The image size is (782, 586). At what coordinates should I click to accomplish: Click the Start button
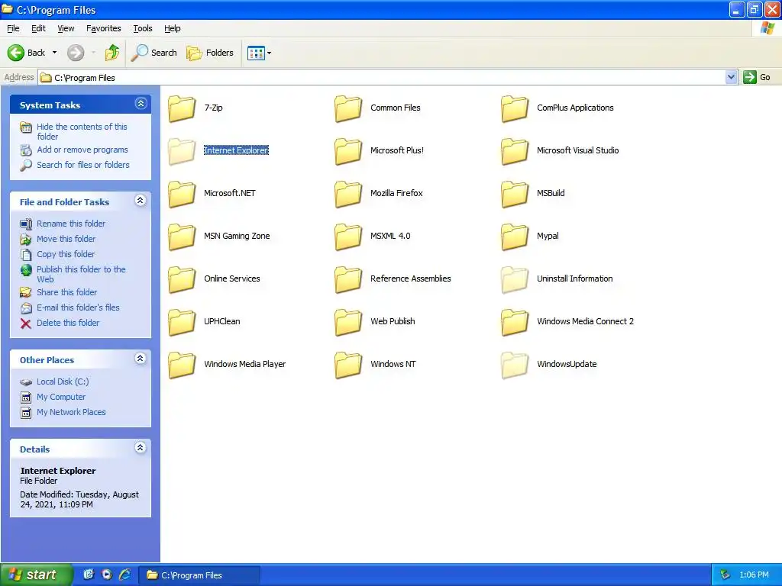pyautogui.click(x=37, y=575)
